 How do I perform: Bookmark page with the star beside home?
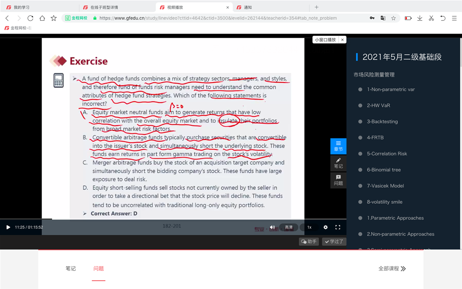tap(54, 18)
